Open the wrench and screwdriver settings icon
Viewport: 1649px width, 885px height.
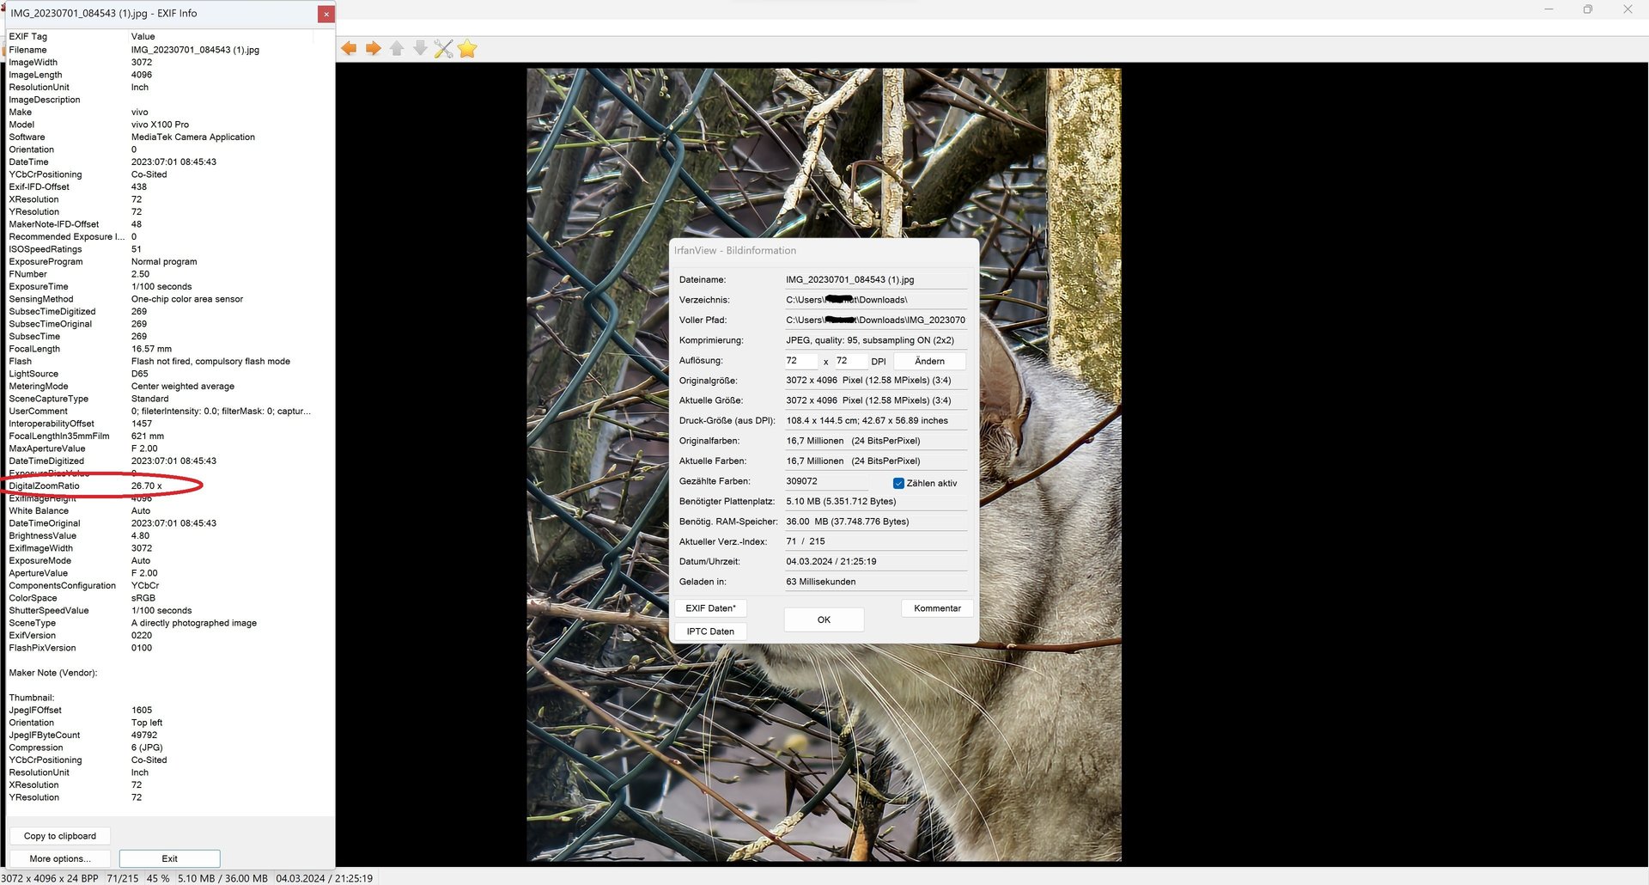pos(443,49)
